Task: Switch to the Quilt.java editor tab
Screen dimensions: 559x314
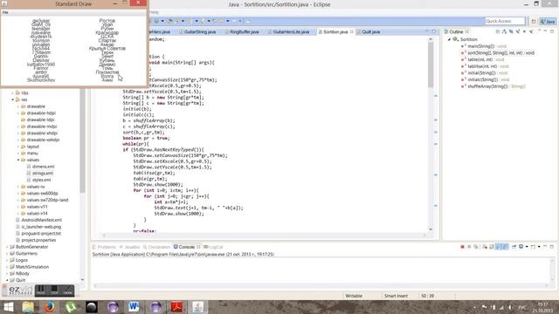Action: tap(369, 31)
